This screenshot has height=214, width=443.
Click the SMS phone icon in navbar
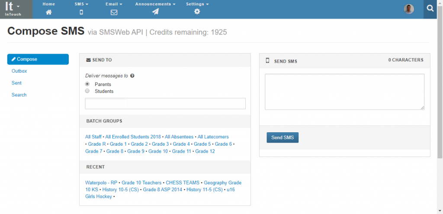81,12
